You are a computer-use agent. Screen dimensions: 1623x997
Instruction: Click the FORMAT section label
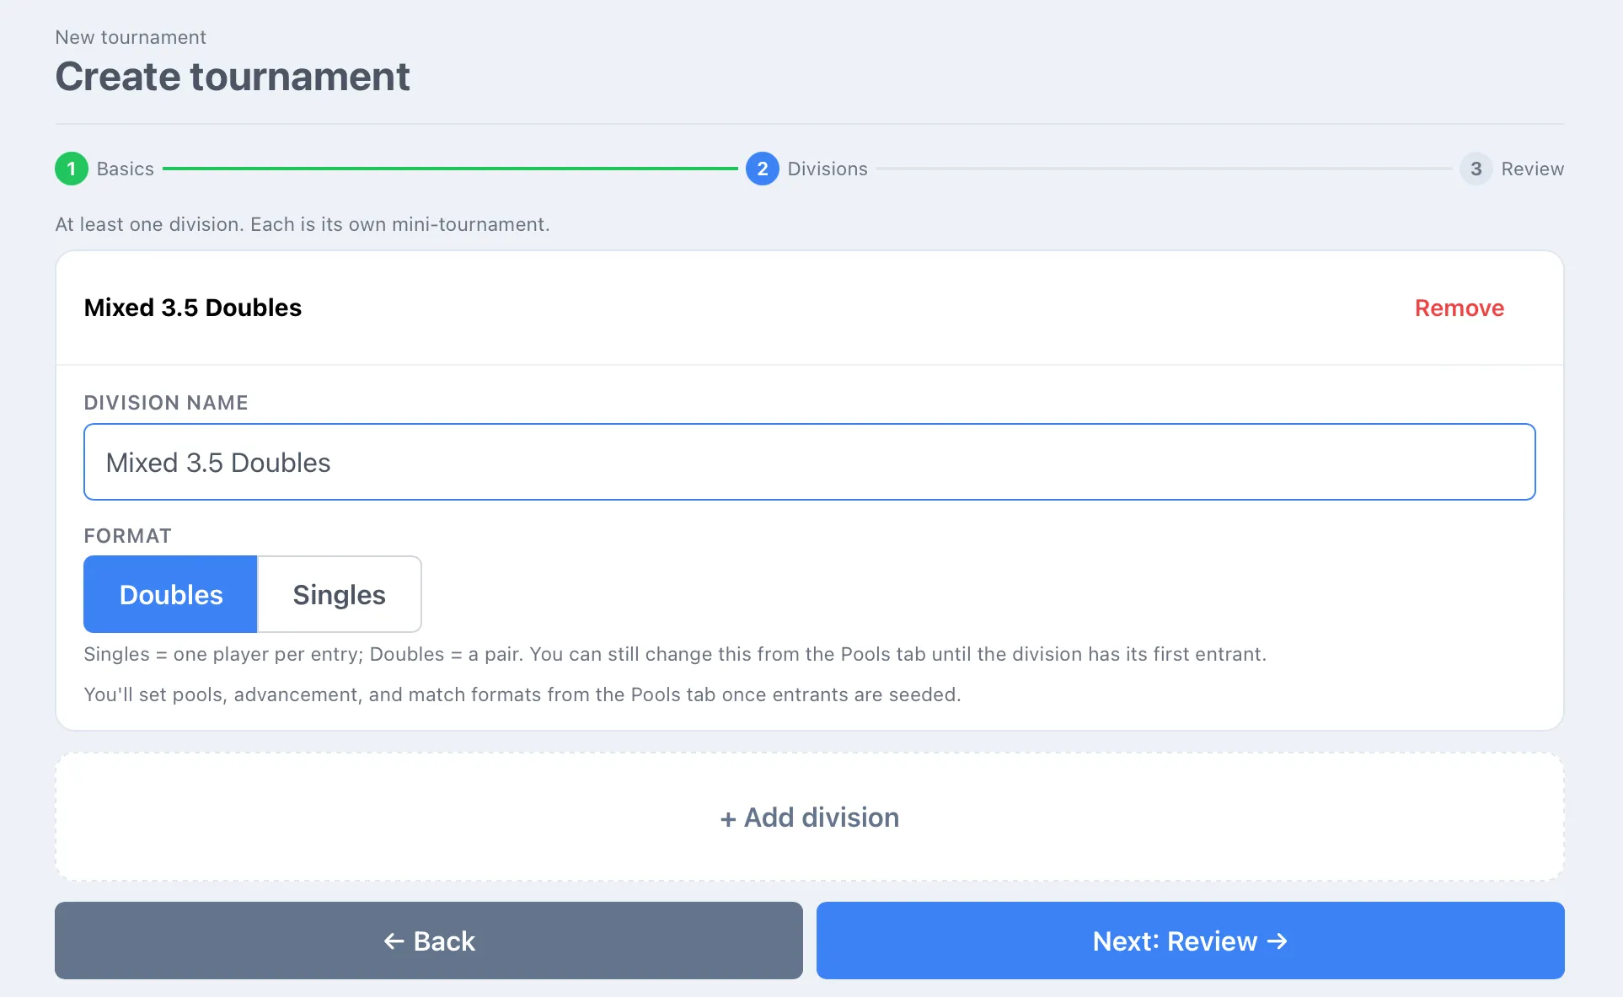[x=127, y=536]
